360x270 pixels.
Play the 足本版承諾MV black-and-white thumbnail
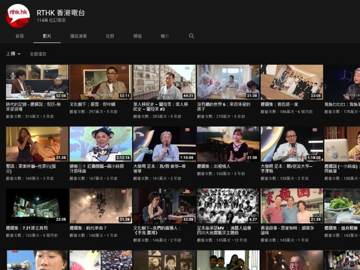pos(228,206)
